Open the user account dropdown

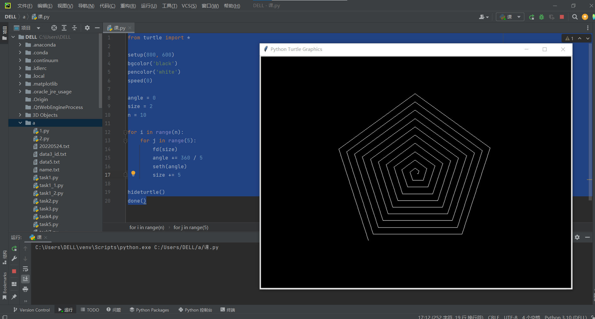[484, 17]
